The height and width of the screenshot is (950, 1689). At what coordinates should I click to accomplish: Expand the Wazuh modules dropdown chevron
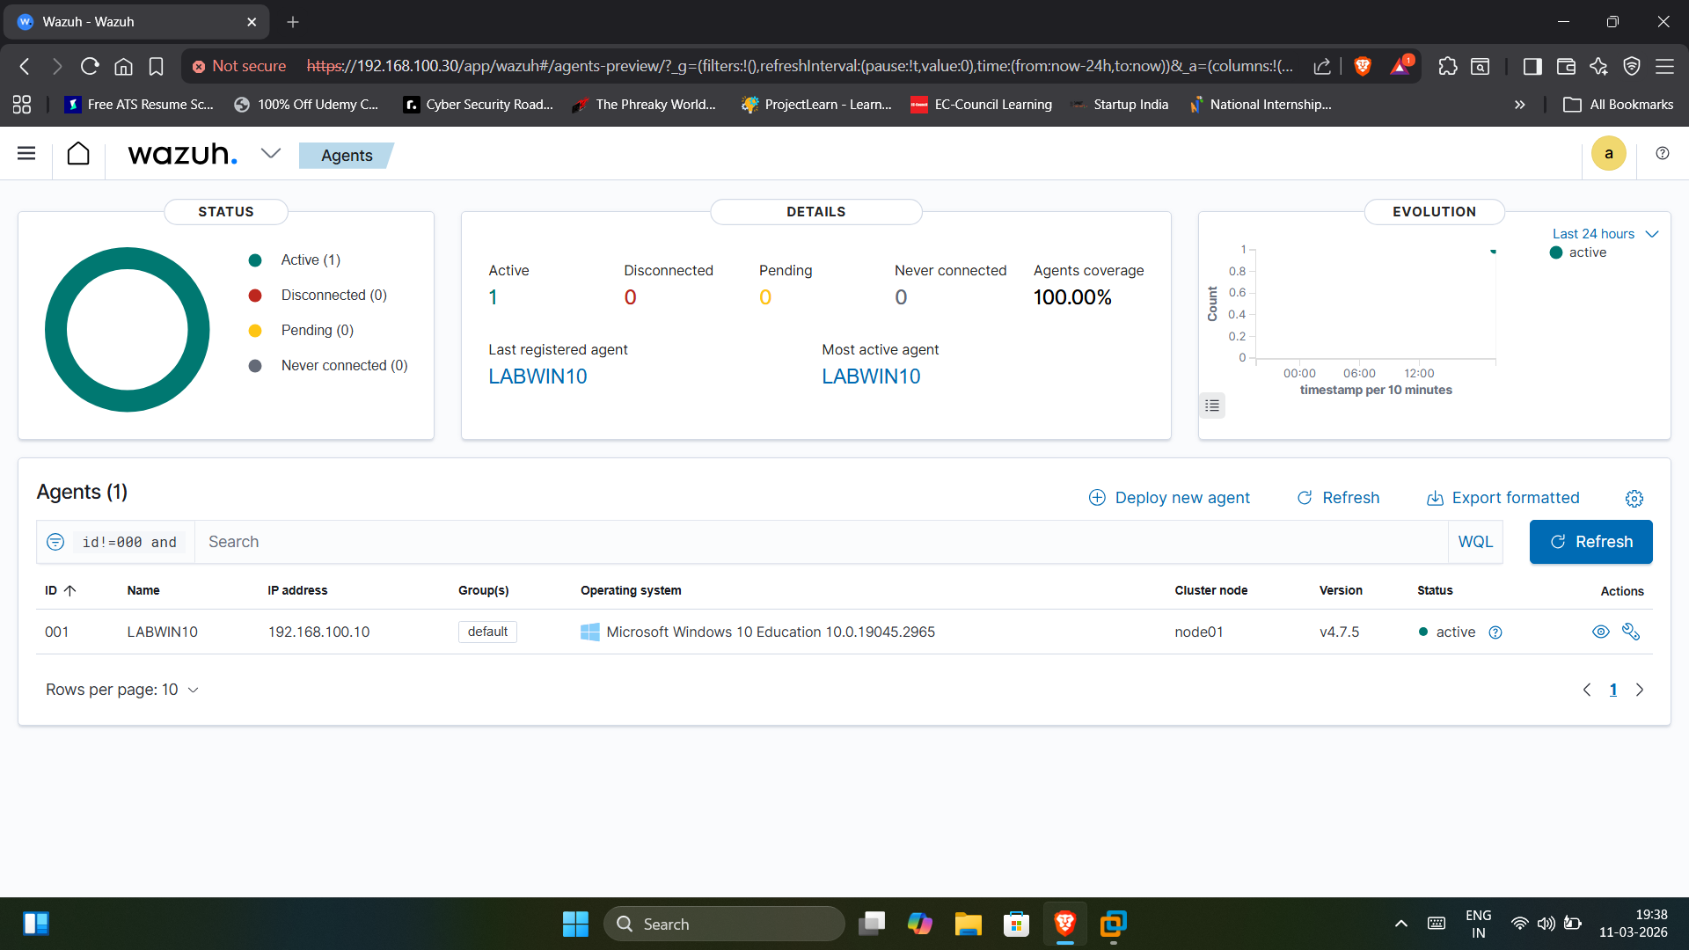click(x=271, y=154)
